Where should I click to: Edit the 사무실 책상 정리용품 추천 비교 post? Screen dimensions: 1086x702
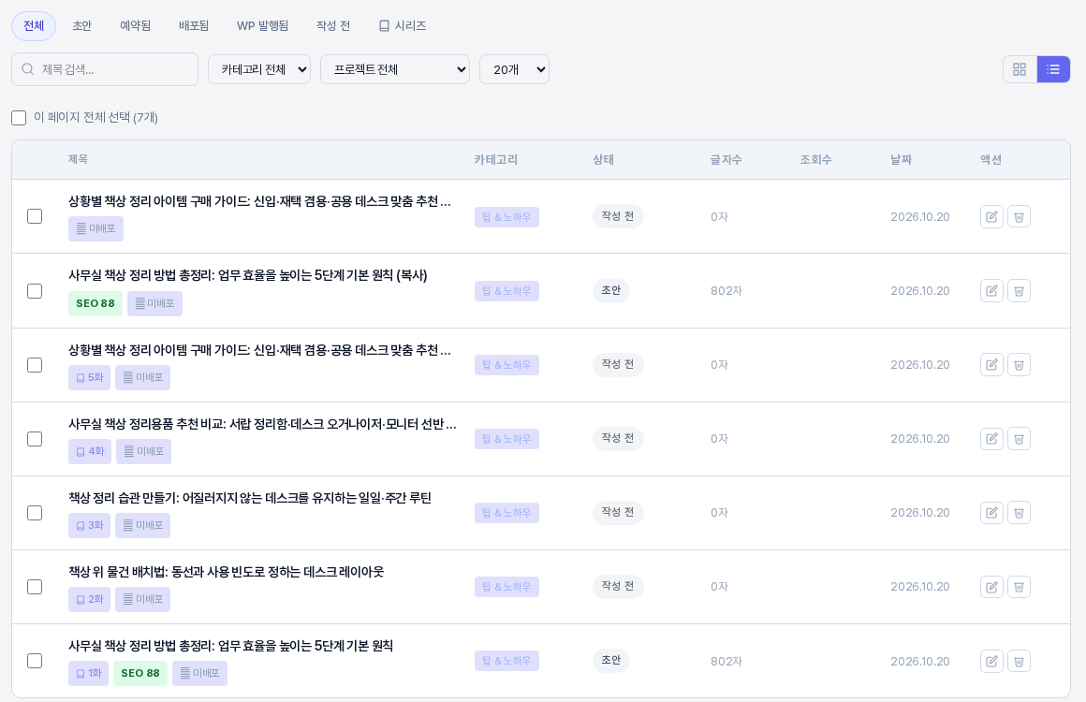(991, 439)
